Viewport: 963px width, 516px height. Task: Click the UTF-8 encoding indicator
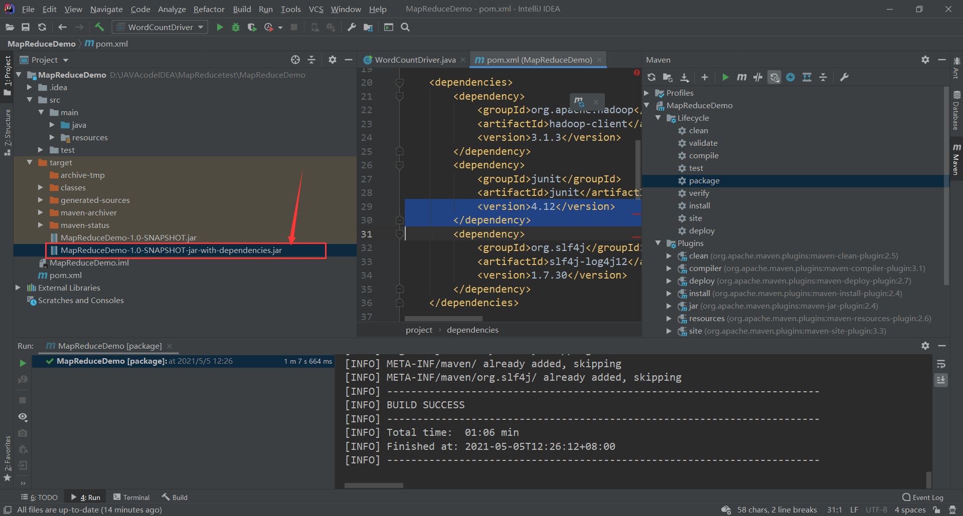[x=876, y=509]
